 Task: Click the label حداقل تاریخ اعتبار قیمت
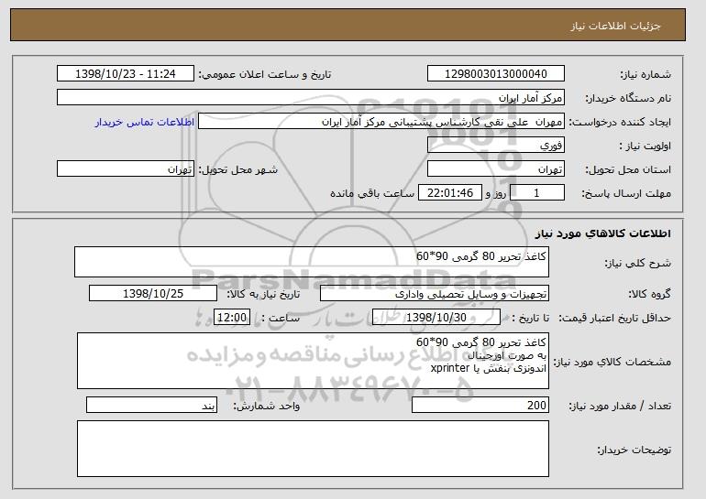point(615,319)
